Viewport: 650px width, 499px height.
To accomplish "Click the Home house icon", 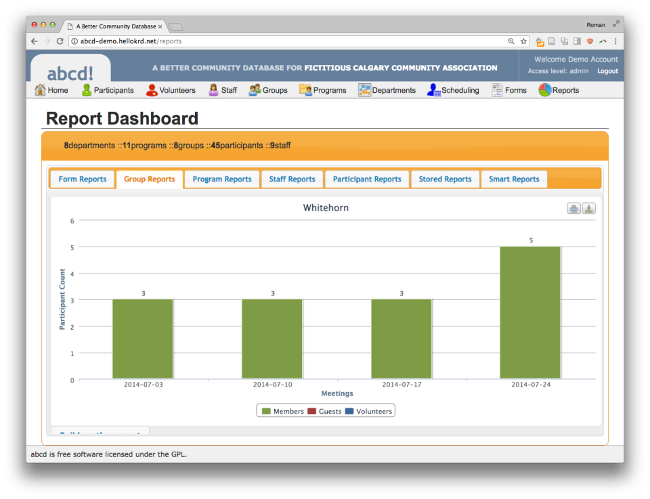I will click(x=41, y=90).
